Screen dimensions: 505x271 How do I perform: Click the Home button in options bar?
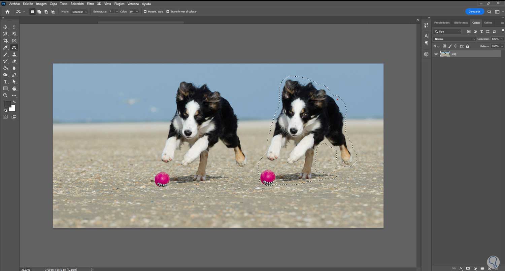tap(7, 11)
